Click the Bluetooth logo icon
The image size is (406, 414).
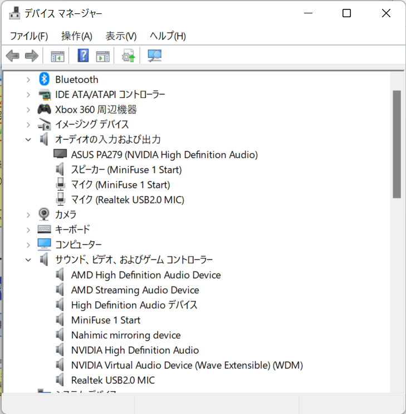pyautogui.click(x=44, y=79)
